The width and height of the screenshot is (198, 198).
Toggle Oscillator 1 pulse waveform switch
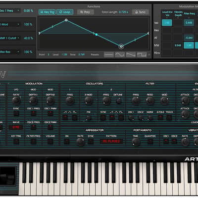[75, 117]
